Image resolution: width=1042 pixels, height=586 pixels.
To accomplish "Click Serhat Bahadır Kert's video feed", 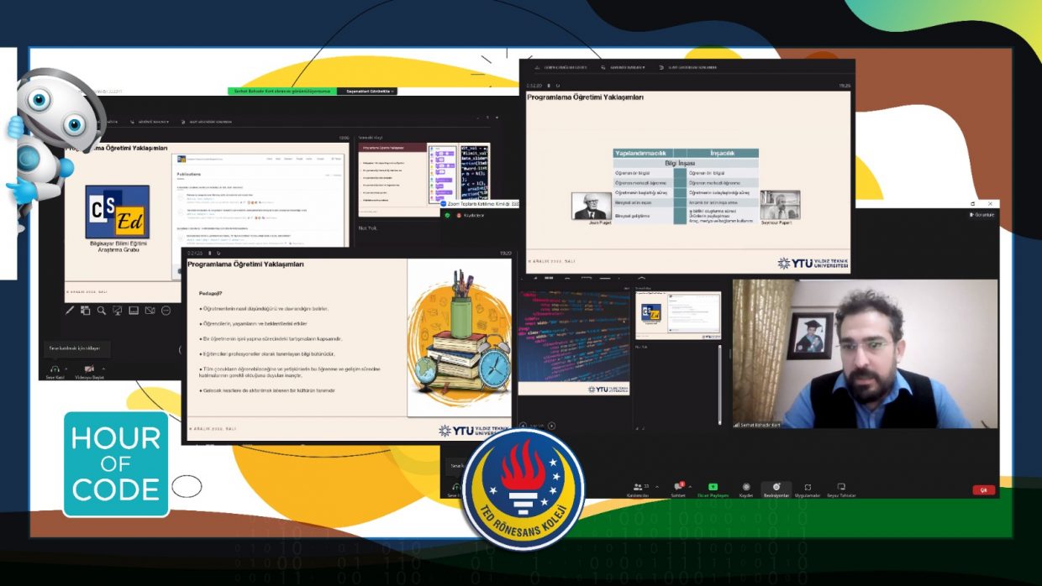I will [865, 353].
